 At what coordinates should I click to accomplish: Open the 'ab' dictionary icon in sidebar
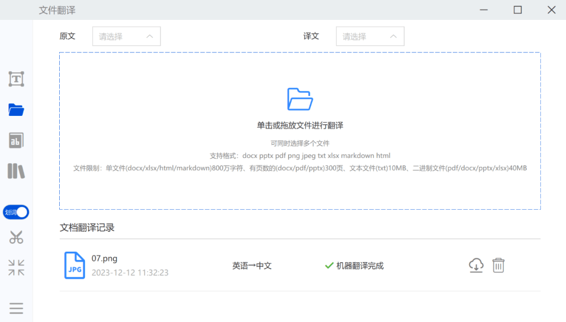tap(16, 141)
